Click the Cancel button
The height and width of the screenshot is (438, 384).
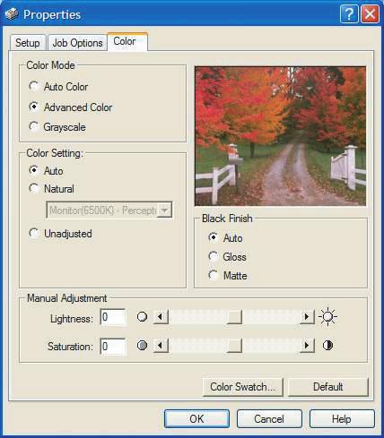coord(269,418)
